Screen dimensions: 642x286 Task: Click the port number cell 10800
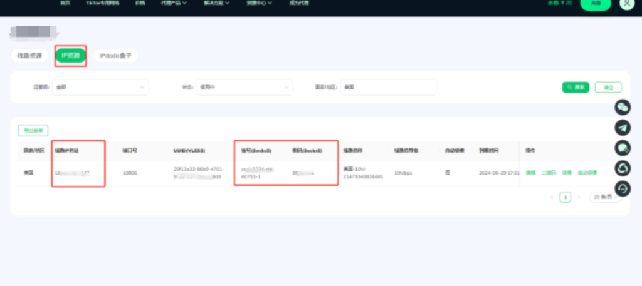click(130, 173)
